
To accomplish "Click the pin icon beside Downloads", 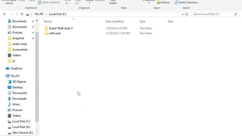I will (x=33, y=21).
